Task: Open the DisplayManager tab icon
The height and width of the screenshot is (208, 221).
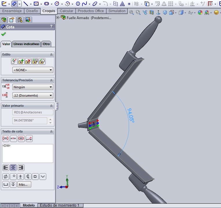Action: click(28, 20)
